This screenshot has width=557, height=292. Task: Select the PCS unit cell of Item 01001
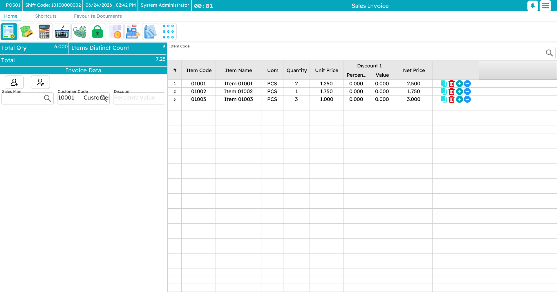pyautogui.click(x=272, y=84)
